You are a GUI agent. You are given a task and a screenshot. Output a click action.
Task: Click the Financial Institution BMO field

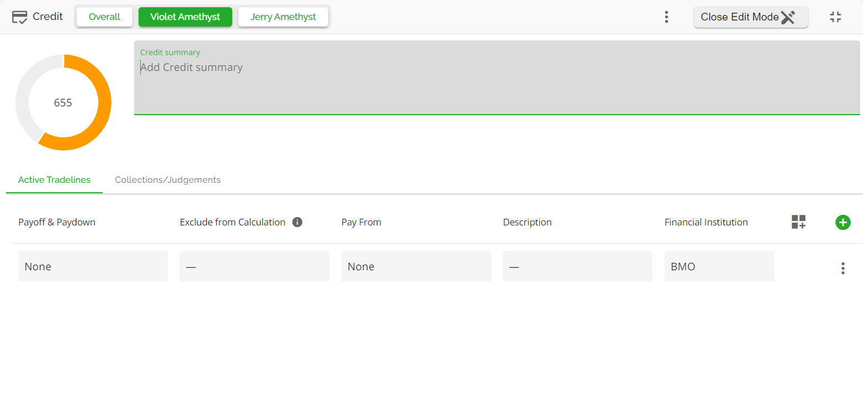pos(719,266)
